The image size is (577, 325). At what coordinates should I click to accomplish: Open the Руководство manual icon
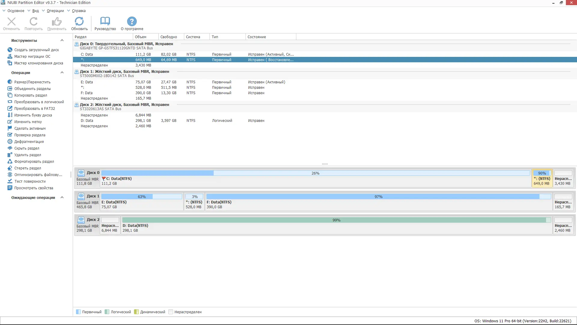click(x=105, y=21)
